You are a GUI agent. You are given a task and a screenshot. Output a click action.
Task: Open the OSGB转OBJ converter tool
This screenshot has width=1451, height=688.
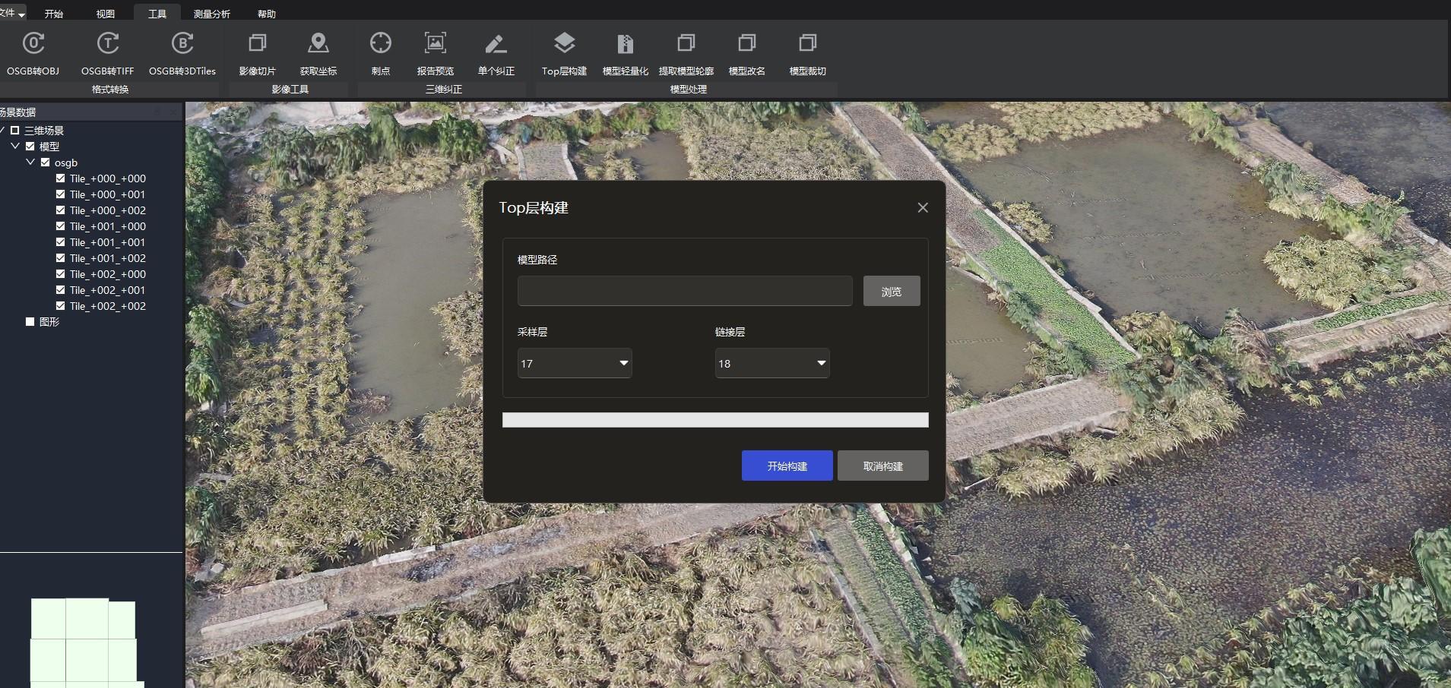tap(33, 53)
